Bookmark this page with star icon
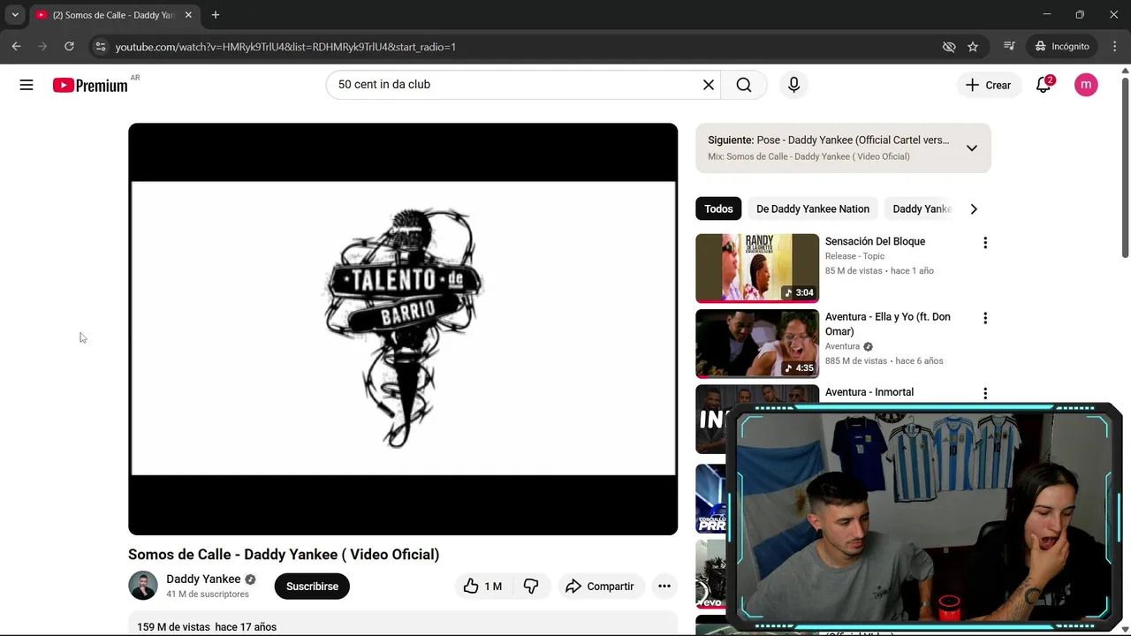This screenshot has height=636, width=1131. pyautogui.click(x=973, y=47)
